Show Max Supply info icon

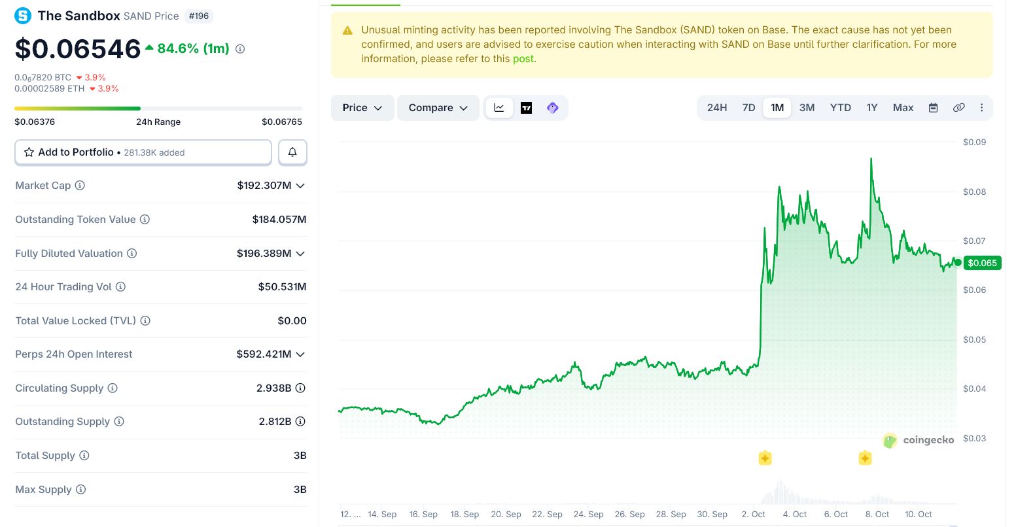tap(80, 490)
